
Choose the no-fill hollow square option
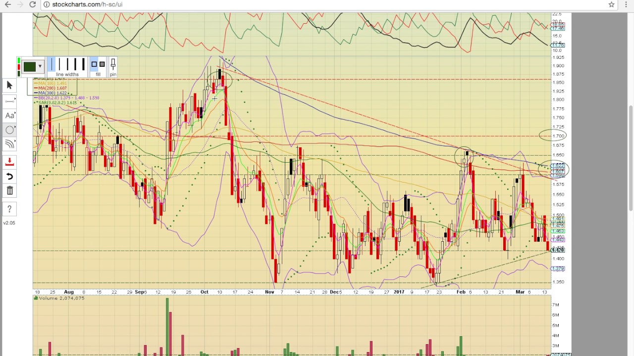94,64
